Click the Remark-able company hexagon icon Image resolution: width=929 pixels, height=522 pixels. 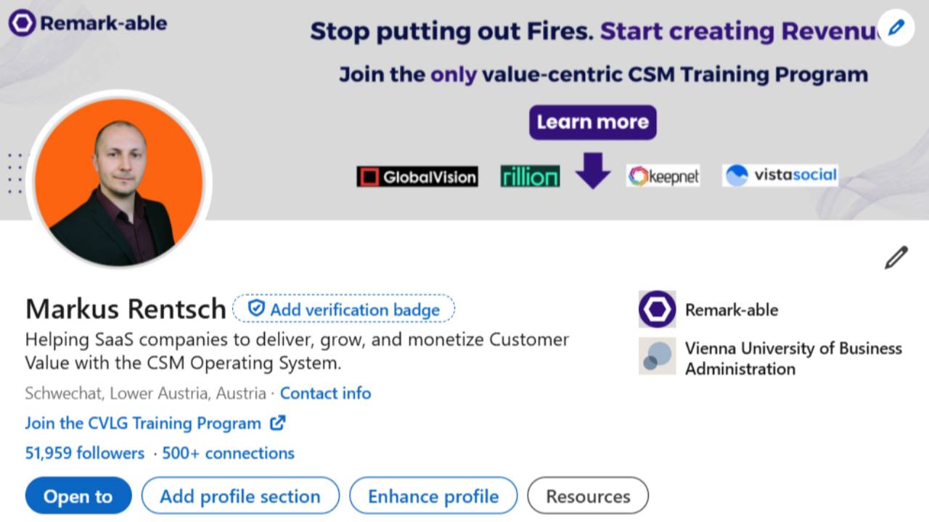click(x=657, y=310)
